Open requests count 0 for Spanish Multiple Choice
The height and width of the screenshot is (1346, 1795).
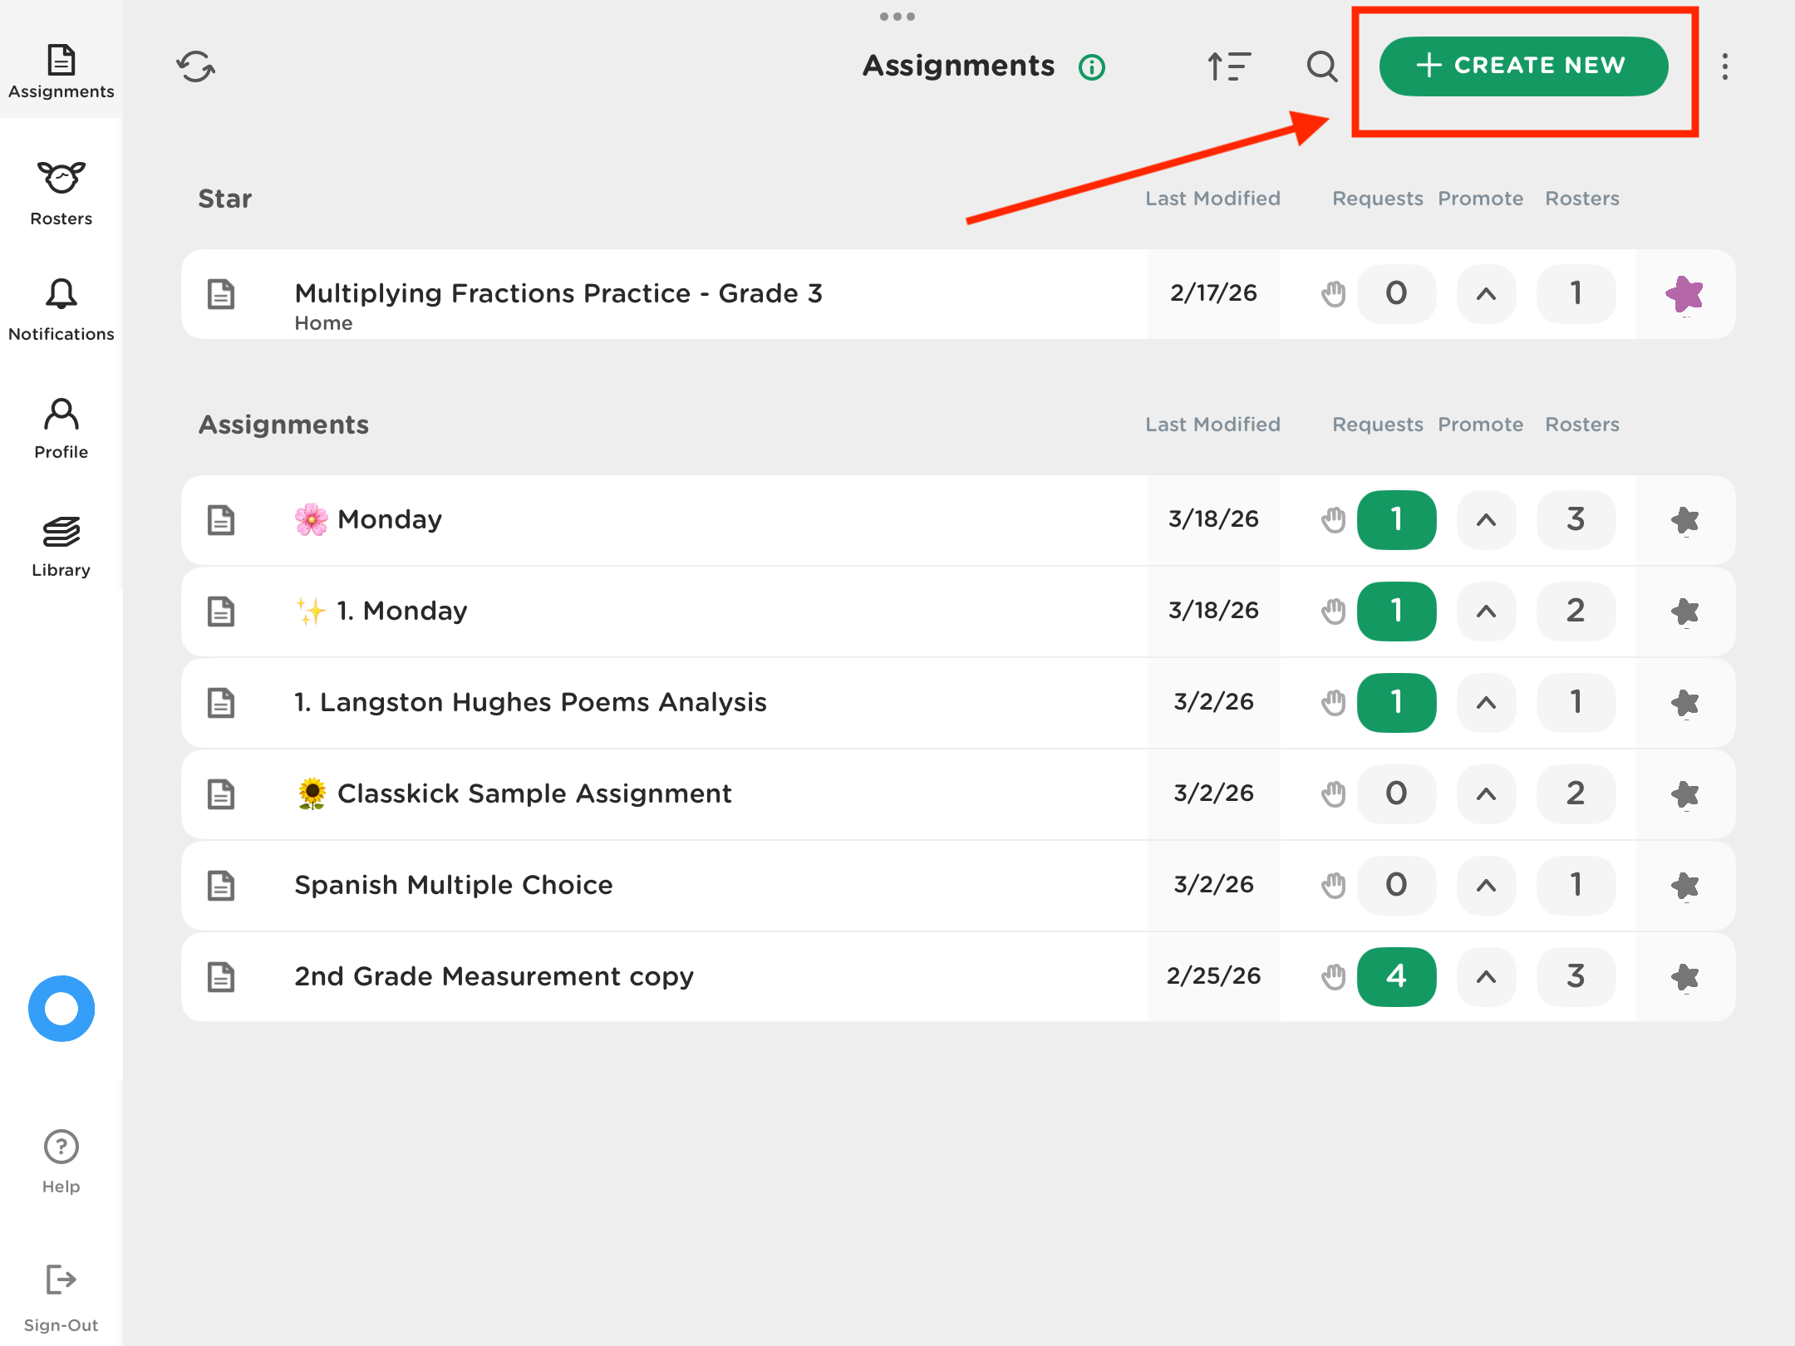1396,886
